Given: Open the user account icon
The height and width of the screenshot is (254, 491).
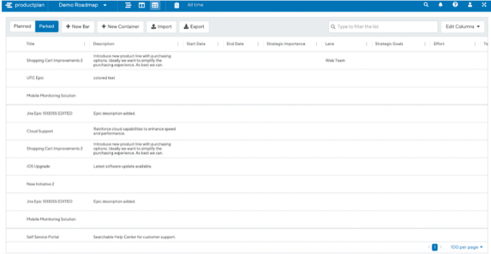Looking at the screenshot, I should tap(470, 5).
